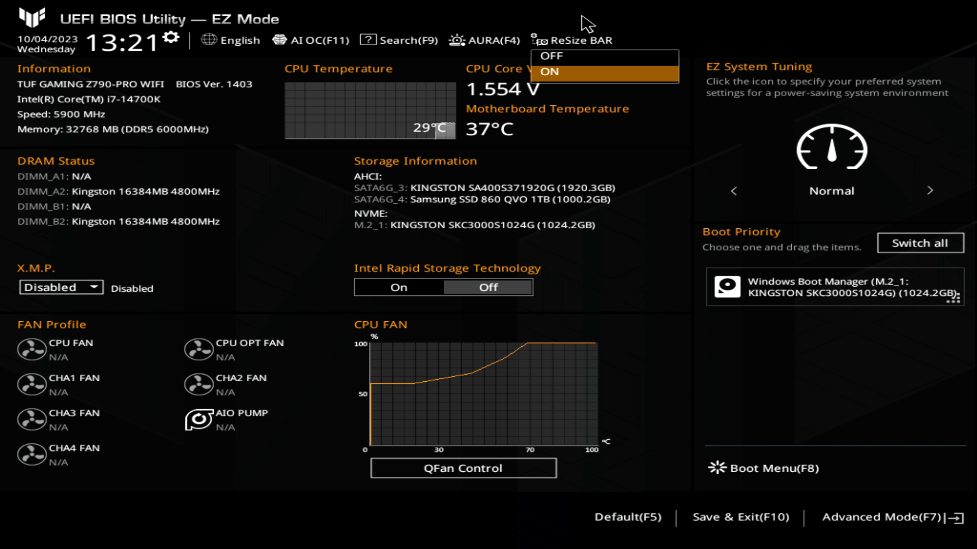Click the CHA2 FAN icon
Viewport: 977px width, 549px height.
click(198, 384)
